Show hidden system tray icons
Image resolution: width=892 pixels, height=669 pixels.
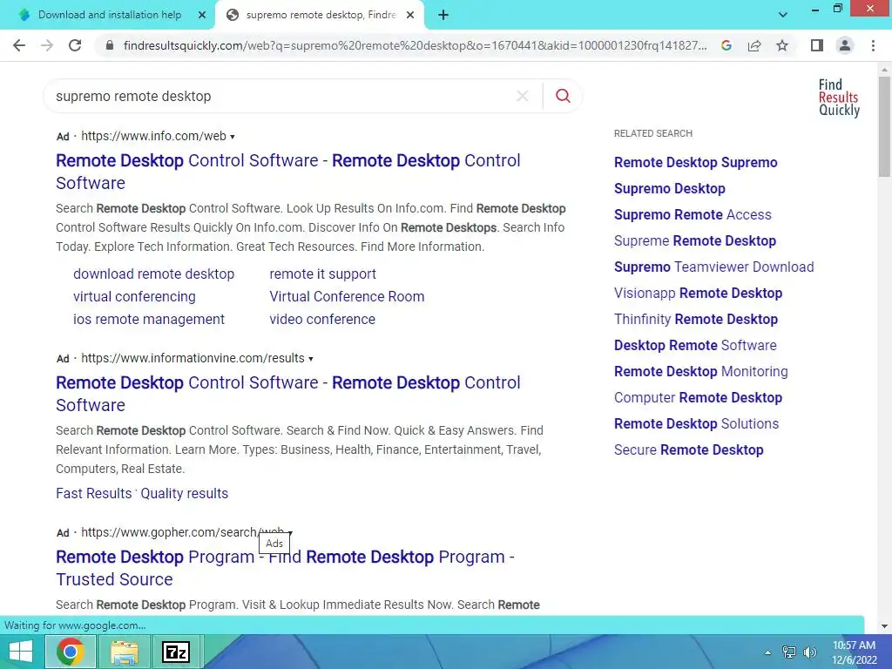(x=767, y=652)
